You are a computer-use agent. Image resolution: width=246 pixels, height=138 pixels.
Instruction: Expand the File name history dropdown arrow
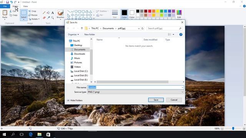click(x=182, y=87)
